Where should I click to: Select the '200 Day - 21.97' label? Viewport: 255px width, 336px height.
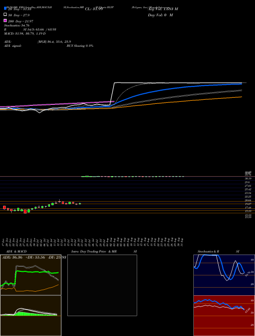20,21
